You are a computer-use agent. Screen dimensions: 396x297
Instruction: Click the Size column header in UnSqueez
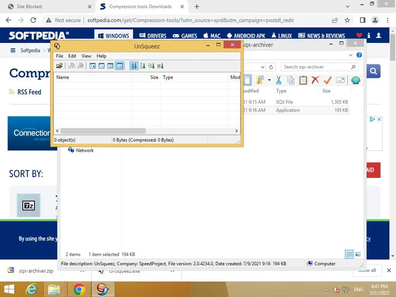coord(146,77)
